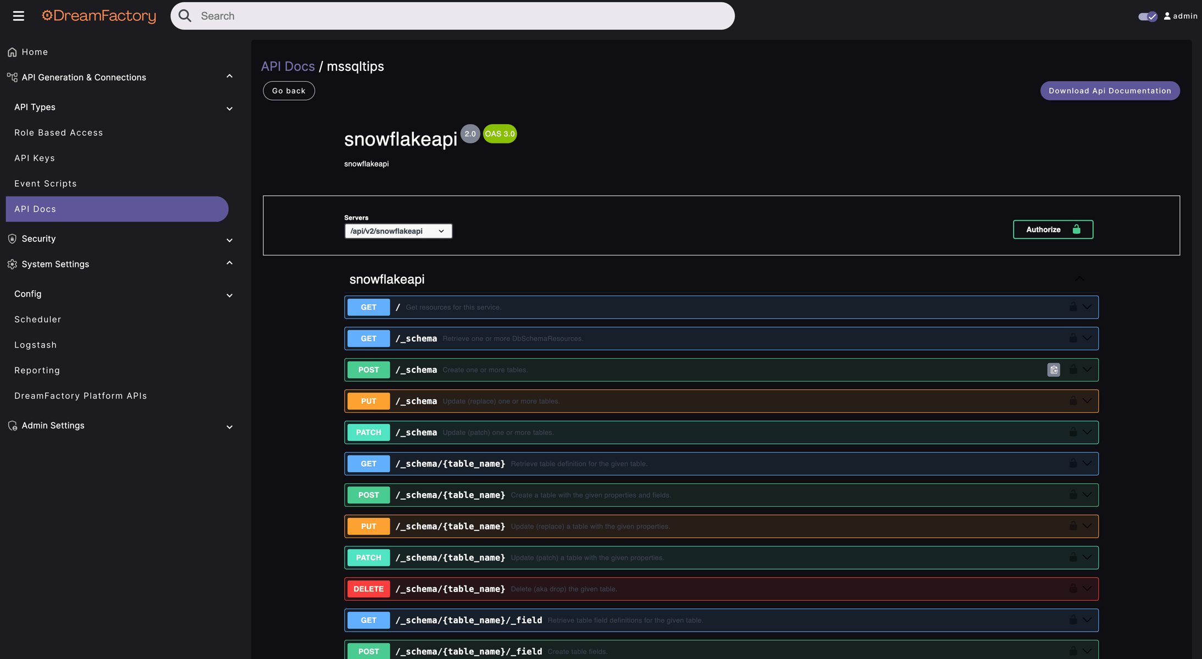Click the lock icon on GET / endpoint
This screenshot has height=659, width=1202.
coord(1072,306)
